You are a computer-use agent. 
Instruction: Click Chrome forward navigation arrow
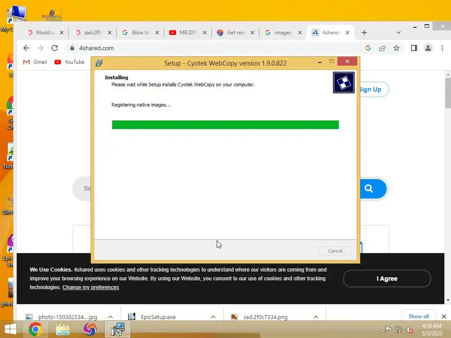point(41,48)
